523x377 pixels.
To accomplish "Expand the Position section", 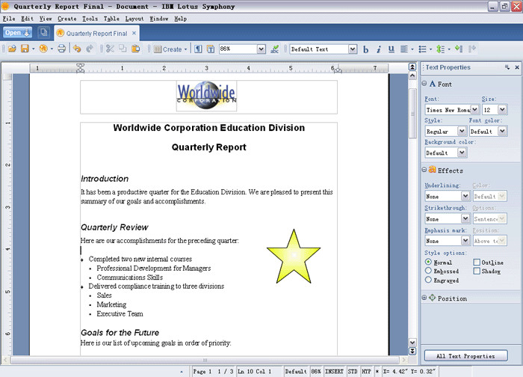I will pyautogui.click(x=426, y=298).
